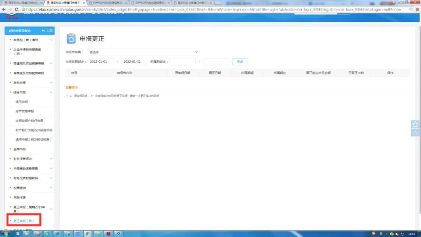421x237 pixels.
Task: Click the Sogou input icon in tray
Action: click(373, 233)
